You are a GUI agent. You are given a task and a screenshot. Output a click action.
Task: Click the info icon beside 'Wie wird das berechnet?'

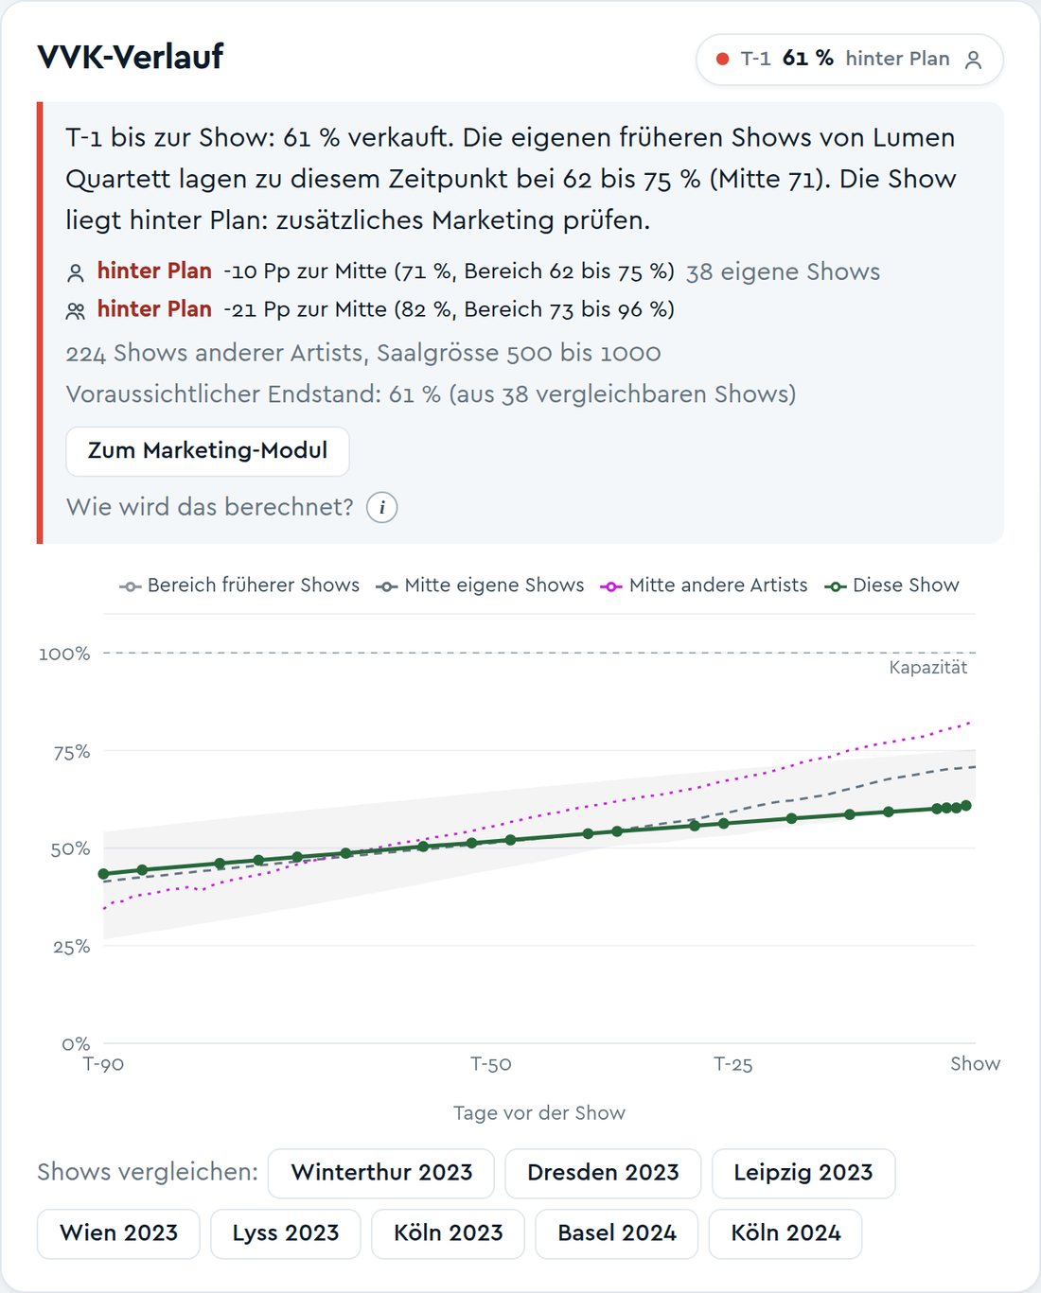click(381, 508)
